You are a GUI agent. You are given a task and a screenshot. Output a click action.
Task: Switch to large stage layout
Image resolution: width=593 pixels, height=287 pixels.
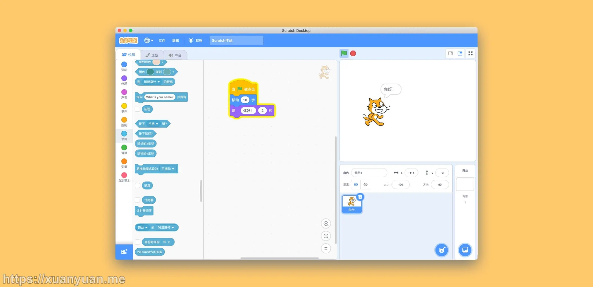point(460,53)
